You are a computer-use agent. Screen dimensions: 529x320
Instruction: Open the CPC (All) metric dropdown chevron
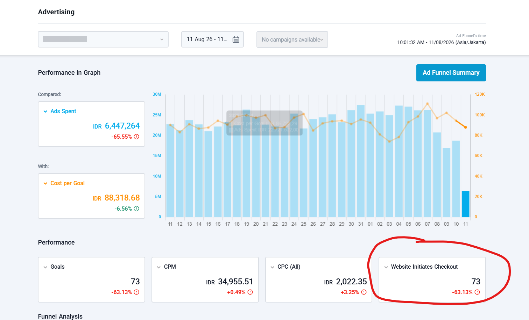click(273, 267)
